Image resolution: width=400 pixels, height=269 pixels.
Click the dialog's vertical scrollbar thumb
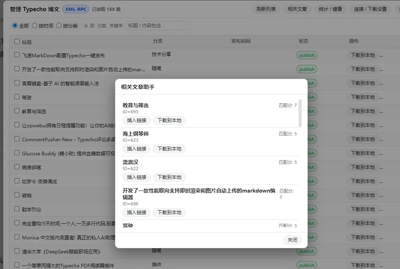[x=300, y=113]
